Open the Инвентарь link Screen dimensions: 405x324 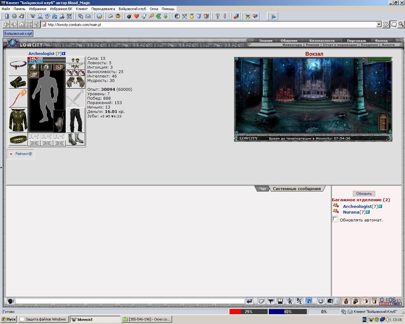pos(292,45)
